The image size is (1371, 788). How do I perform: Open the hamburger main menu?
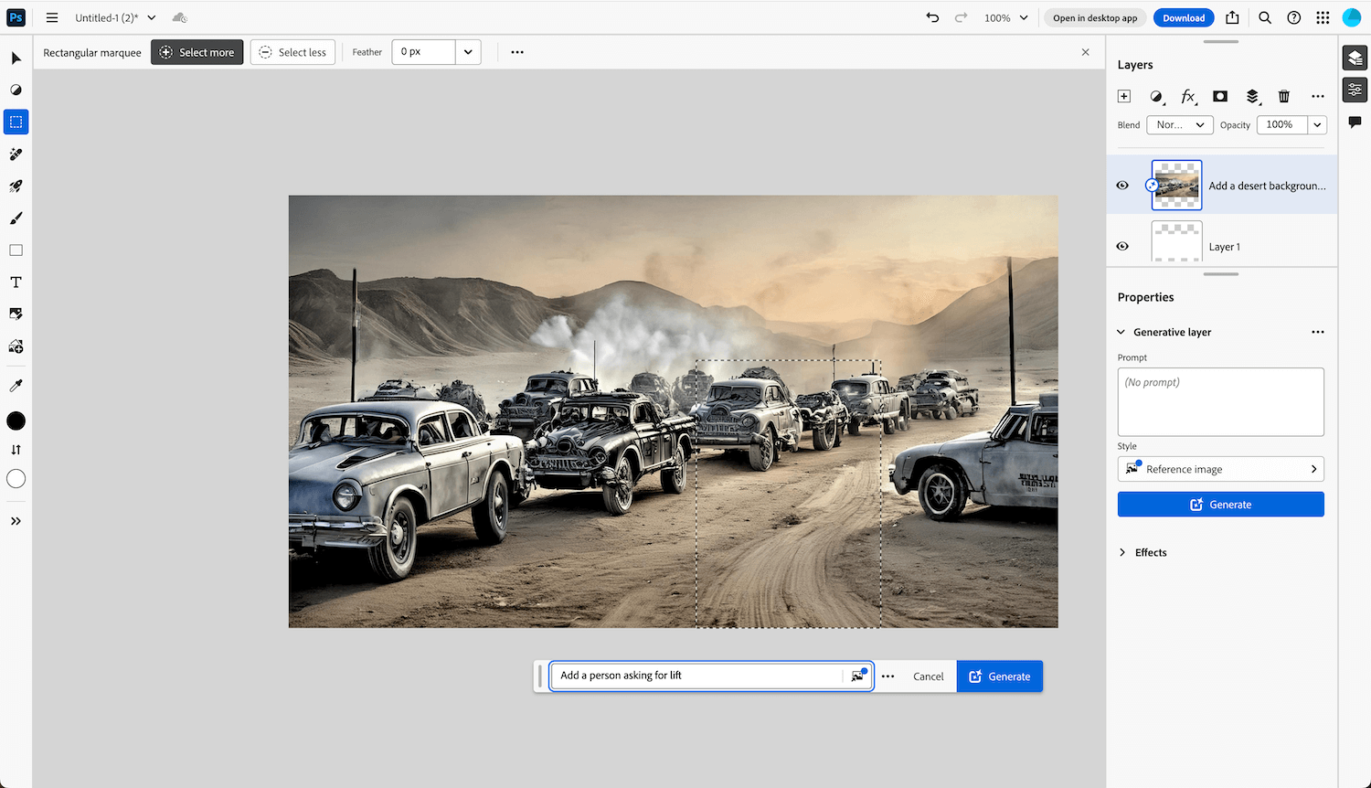52,17
